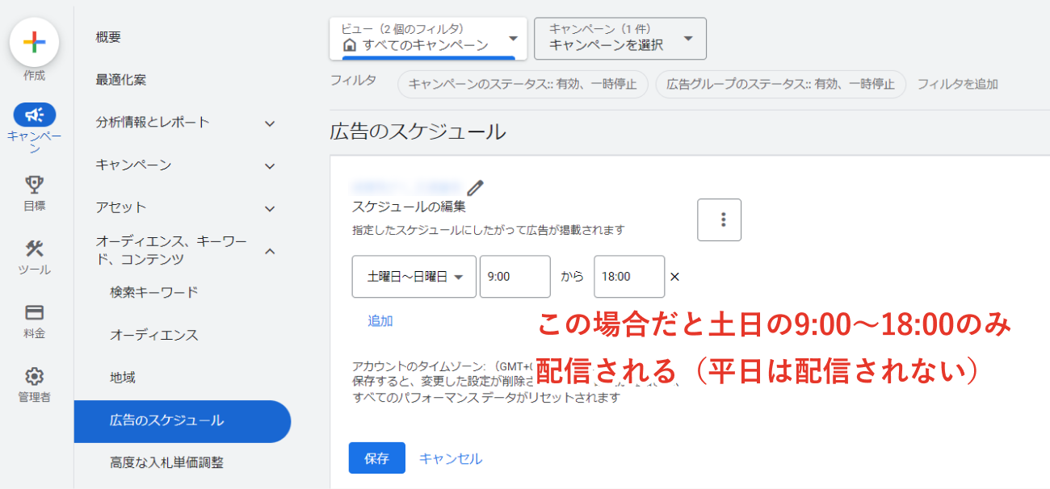Open 高度な入札単価調整 item
1050x489 pixels.
[167, 463]
